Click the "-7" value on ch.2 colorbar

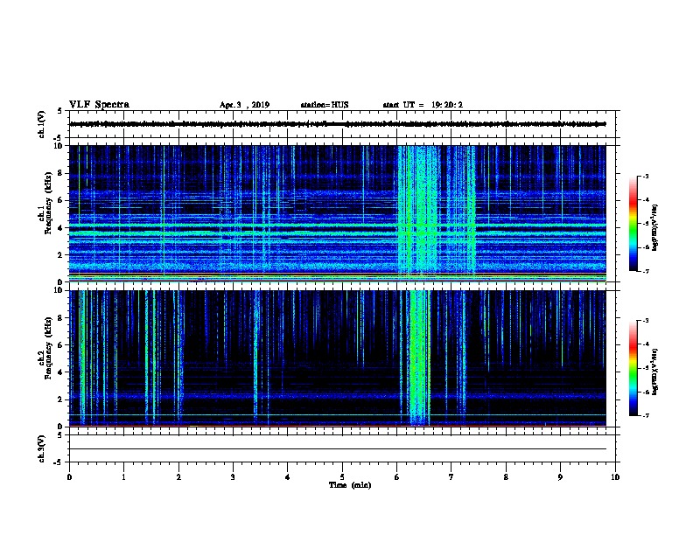point(646,416)
